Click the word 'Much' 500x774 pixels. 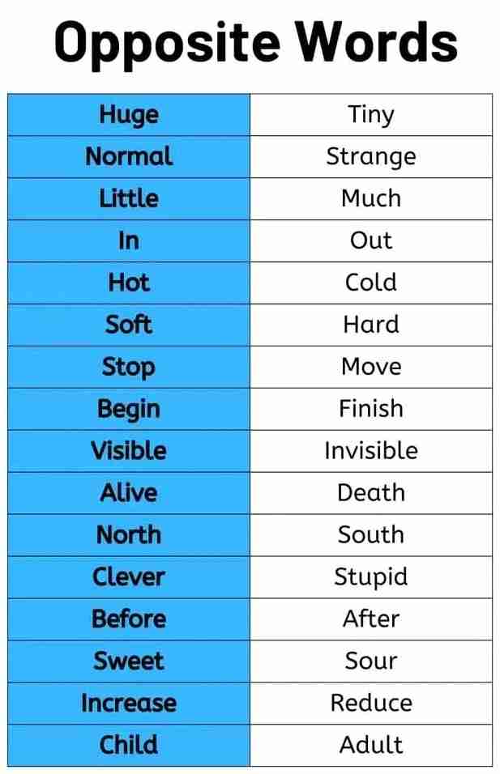click(x=371, y=198)
